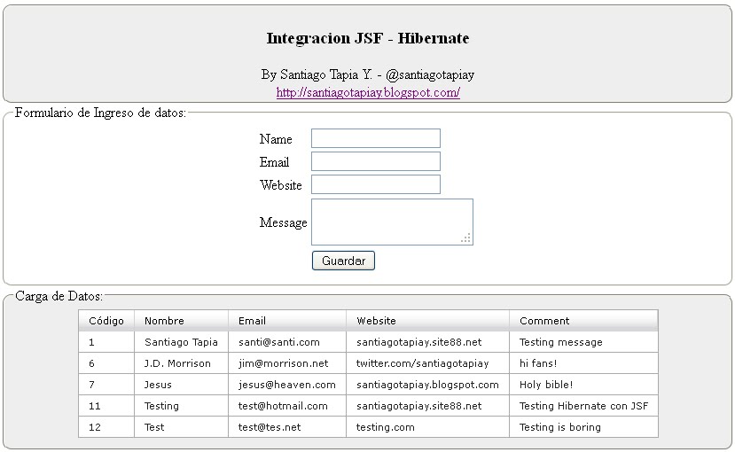Click the Comment column header
Image resolution: width=735 pixels, height=452 pixels.
(x=583, y=321)
